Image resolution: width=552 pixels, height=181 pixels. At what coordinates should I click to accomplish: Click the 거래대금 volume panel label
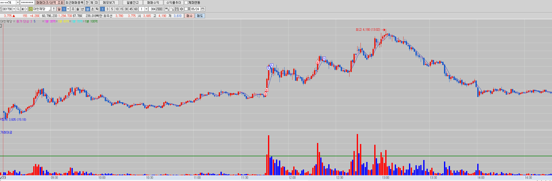coord(6,132)
